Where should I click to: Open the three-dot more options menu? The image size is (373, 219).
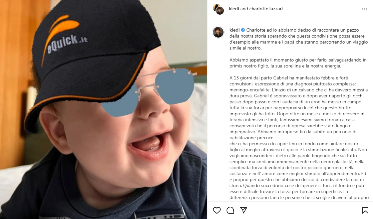click(364, 9)
